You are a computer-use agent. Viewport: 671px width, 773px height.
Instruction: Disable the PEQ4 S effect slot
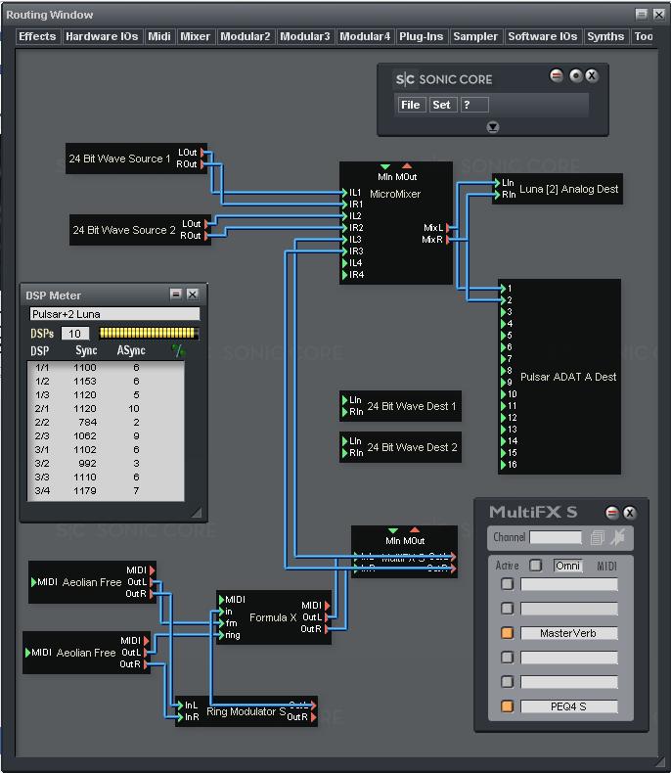[507, 706]
